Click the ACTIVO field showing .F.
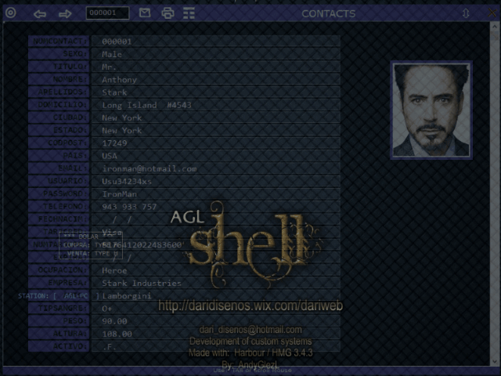Screen dimensions: 501x376 click(216, 346)
